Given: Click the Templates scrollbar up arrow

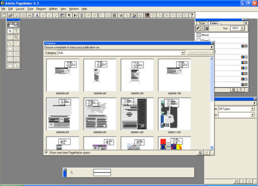Looking at the screenshot, I should coord(212,59).
